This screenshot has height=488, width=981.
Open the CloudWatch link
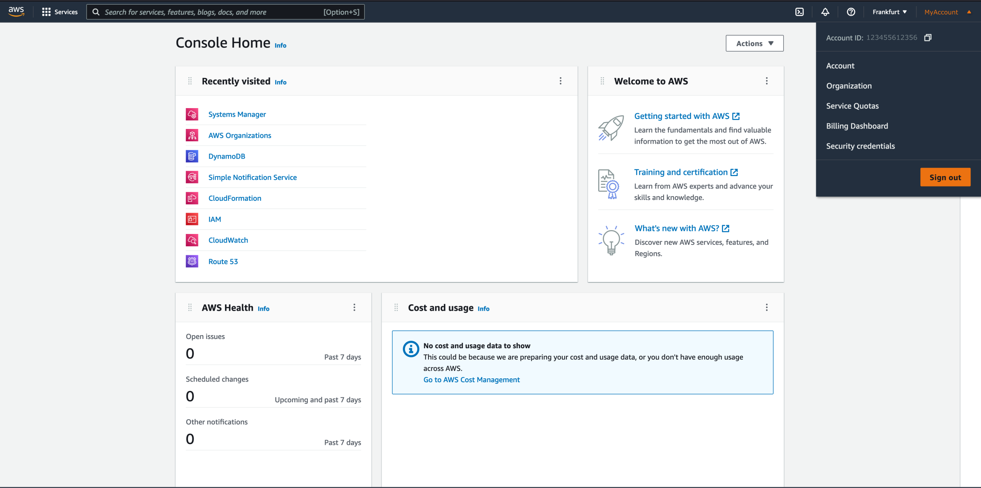pyautogui.click(x=228, y=240)
